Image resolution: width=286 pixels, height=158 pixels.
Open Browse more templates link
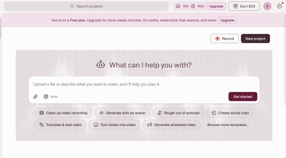[x=228, y=125]
